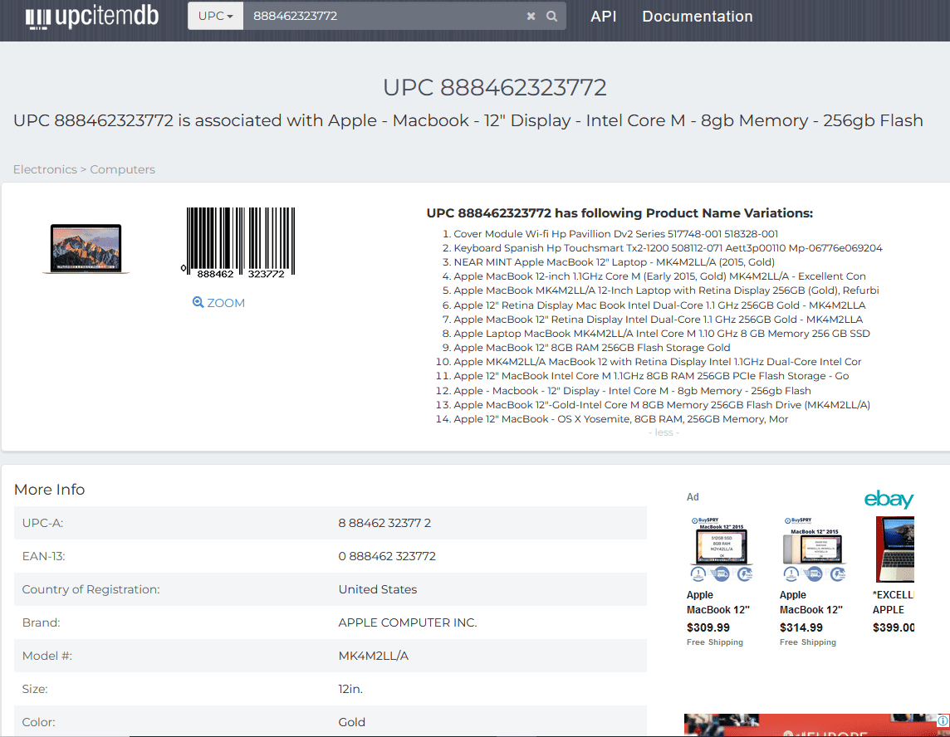Click the eBay logo in the ad
The width and height of the screenshot is (950, 737).
point(889,499)
